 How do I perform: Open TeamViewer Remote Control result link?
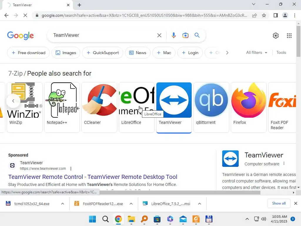[93, 177]
